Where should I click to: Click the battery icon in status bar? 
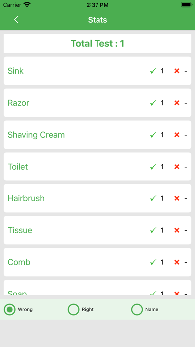coord(187,5)
